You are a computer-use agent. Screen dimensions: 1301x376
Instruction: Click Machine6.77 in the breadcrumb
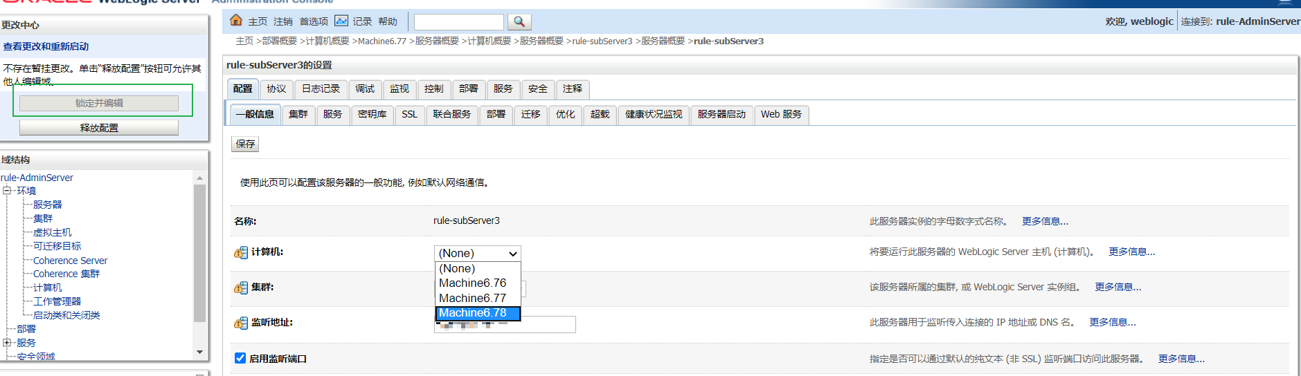pyautogui.click(x=382, y=41)
